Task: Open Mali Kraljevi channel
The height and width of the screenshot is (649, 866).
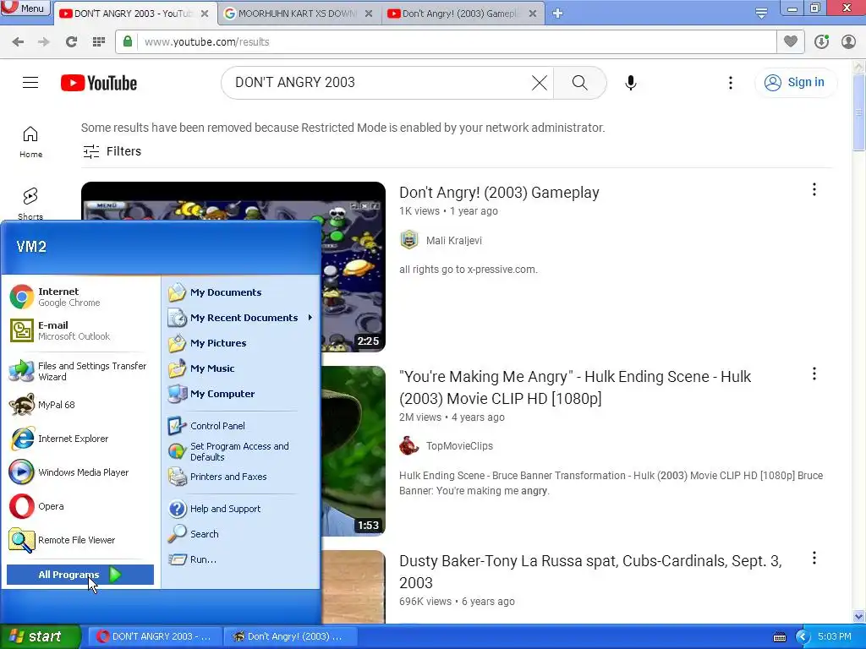Action: [x=454, y=241]
